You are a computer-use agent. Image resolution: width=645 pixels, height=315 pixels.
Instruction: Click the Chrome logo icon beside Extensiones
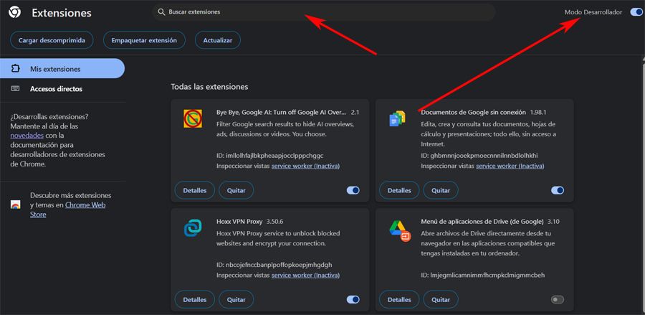[x=15, y=13]
